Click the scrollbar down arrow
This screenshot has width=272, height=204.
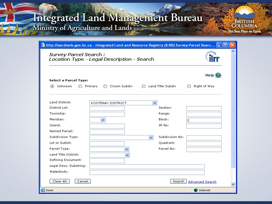(x=233, y=184)
